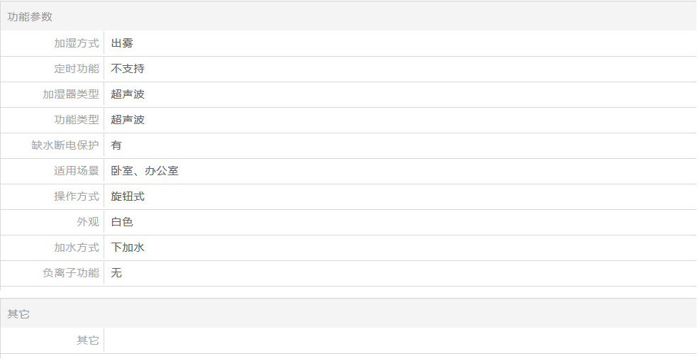Click the 操作方式 label

pyautogui.click(x=77, y=196)
